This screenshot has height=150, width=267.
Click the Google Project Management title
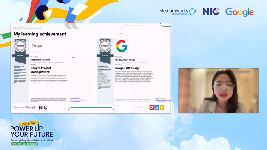41,70
